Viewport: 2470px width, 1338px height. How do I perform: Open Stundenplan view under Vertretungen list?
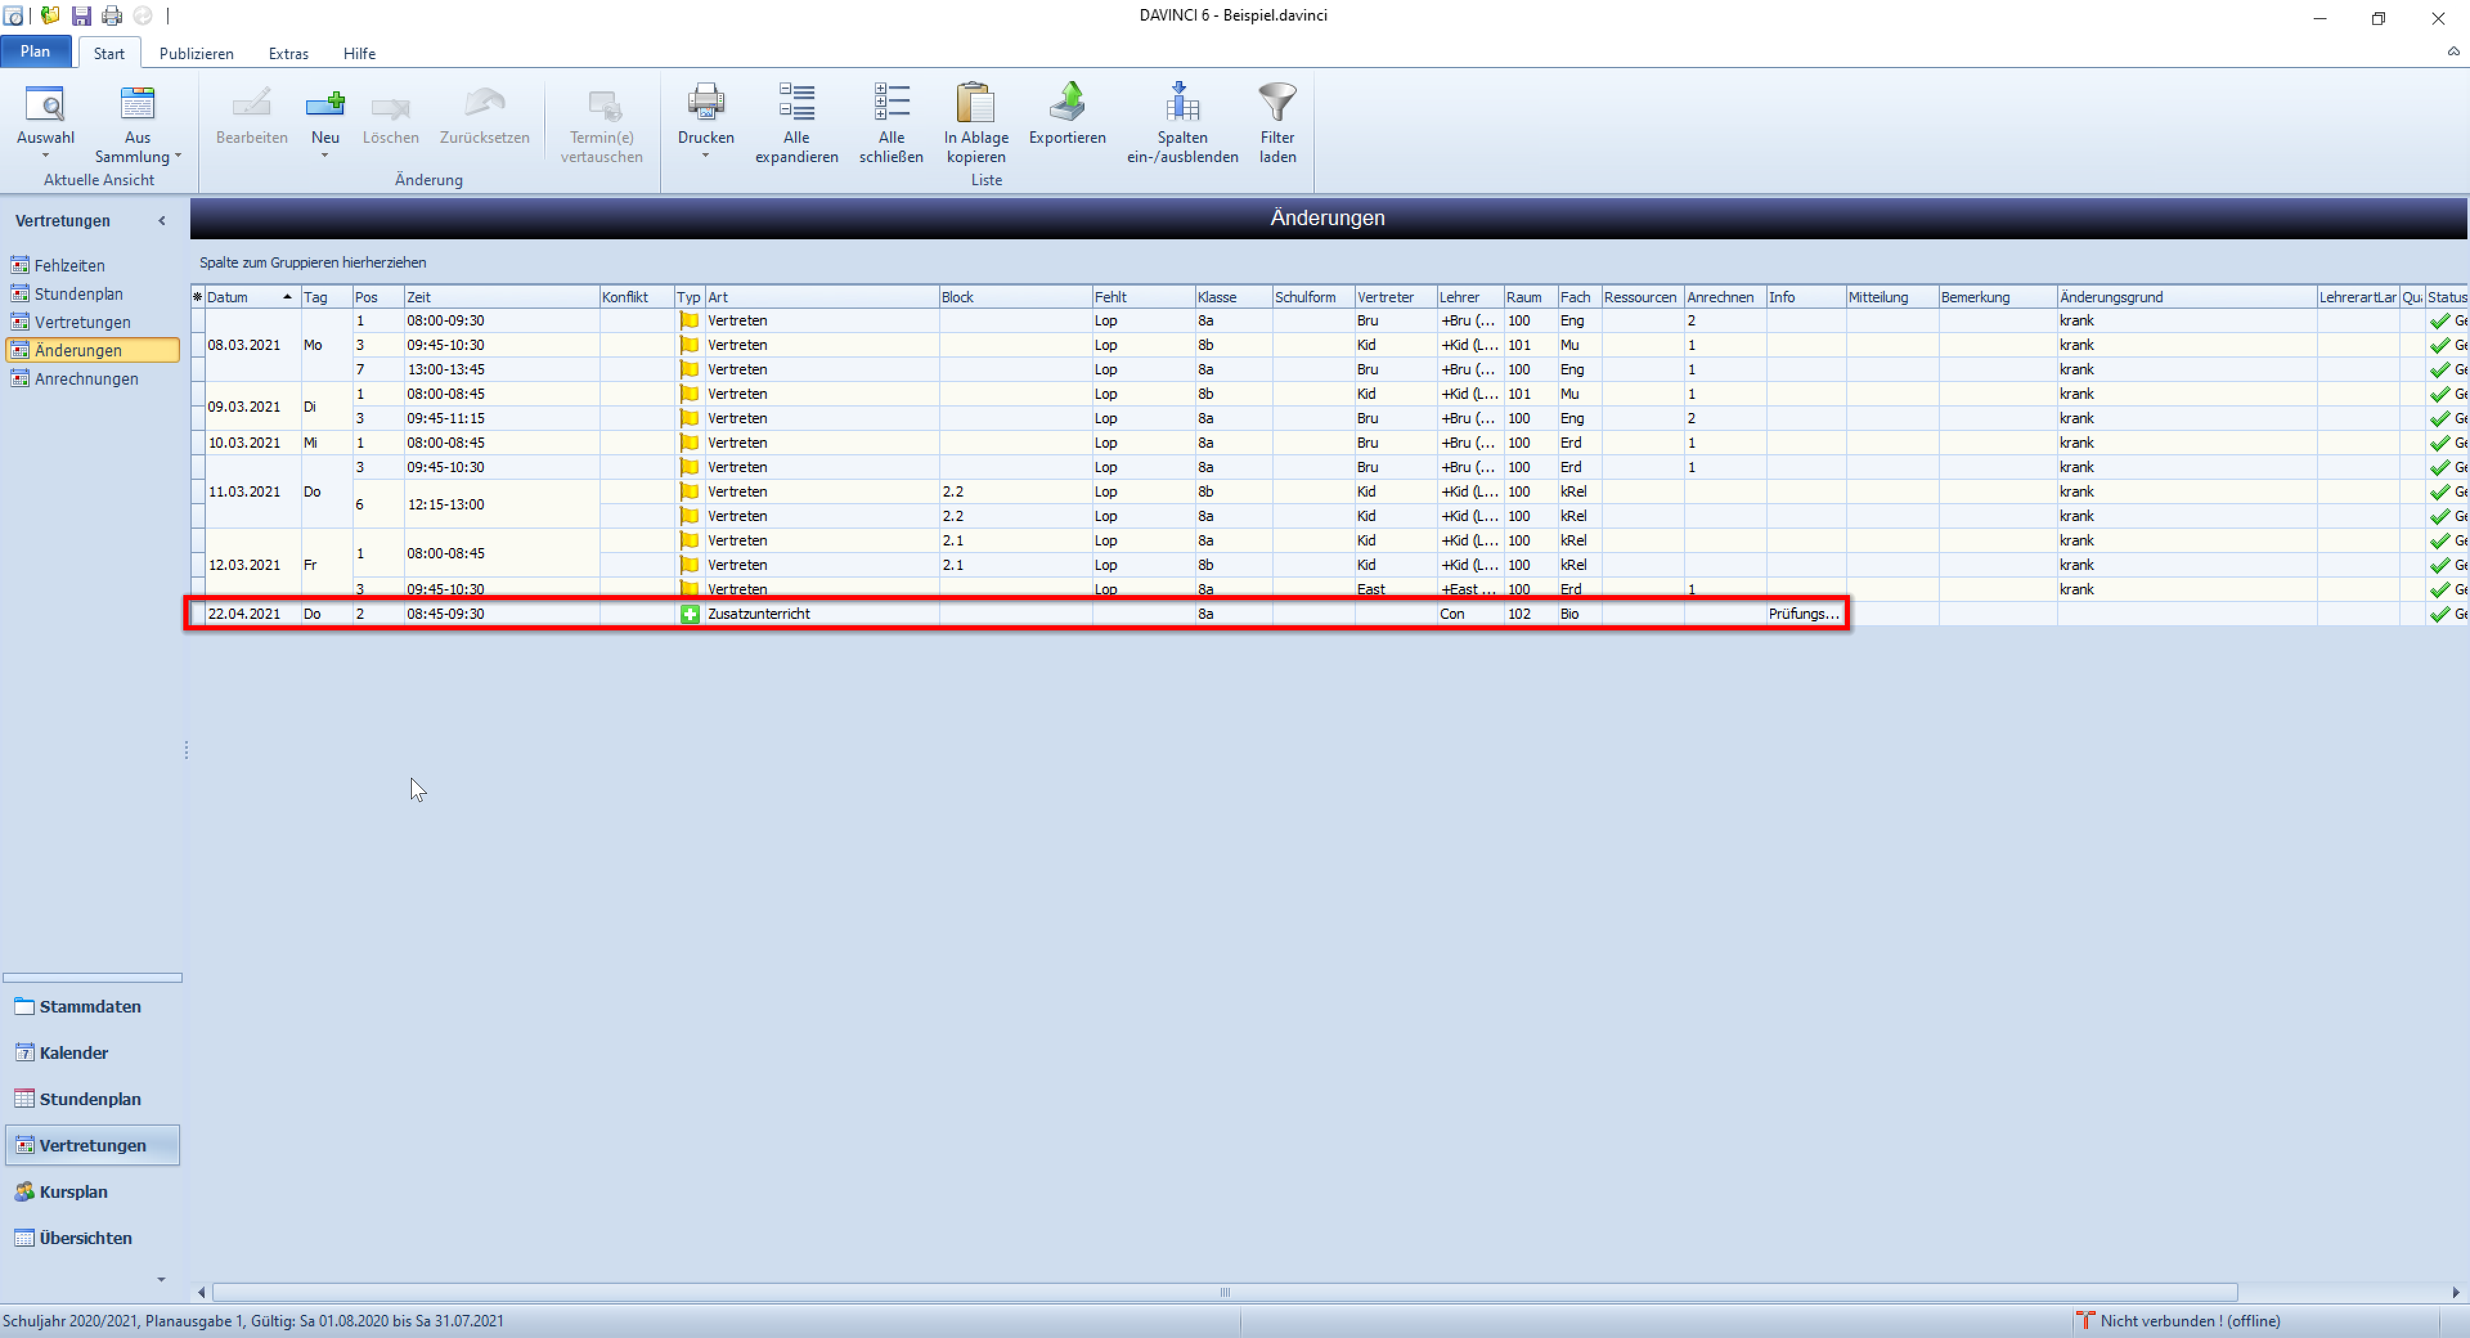78,293
